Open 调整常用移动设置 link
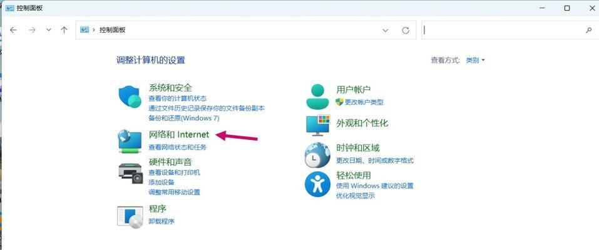The width and height of the screenshot is (599, 250). tap(174, 192)
